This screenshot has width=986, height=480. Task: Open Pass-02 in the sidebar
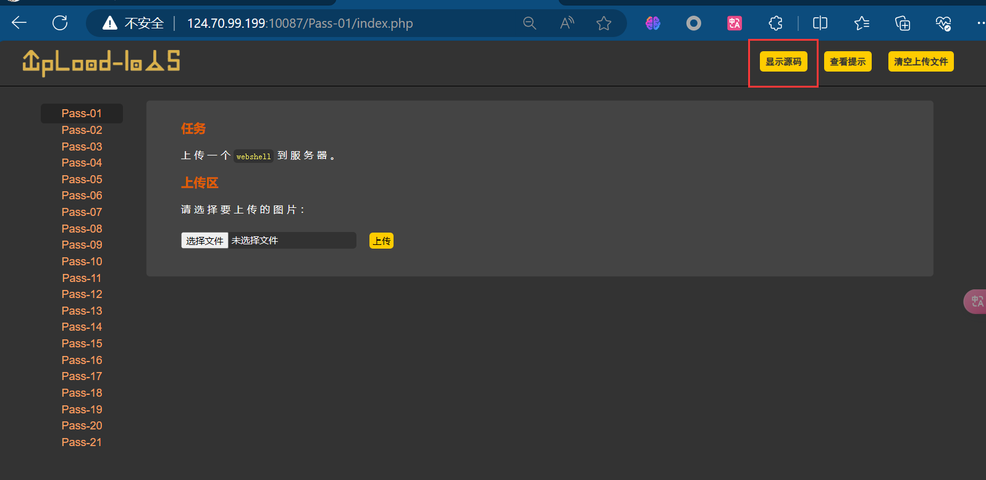pos(82,130)
